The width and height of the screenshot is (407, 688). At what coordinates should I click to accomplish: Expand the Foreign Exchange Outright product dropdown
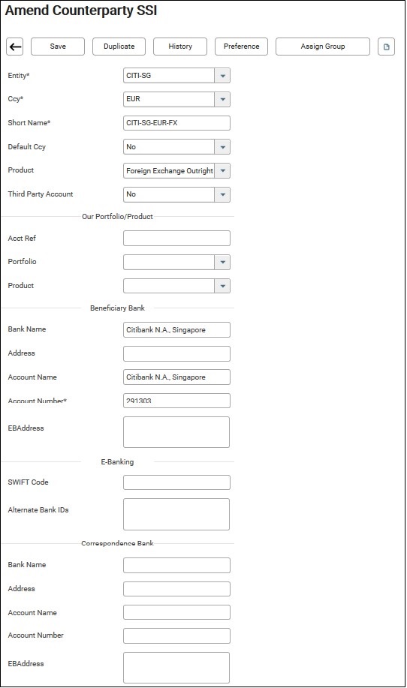coord(222,170)
